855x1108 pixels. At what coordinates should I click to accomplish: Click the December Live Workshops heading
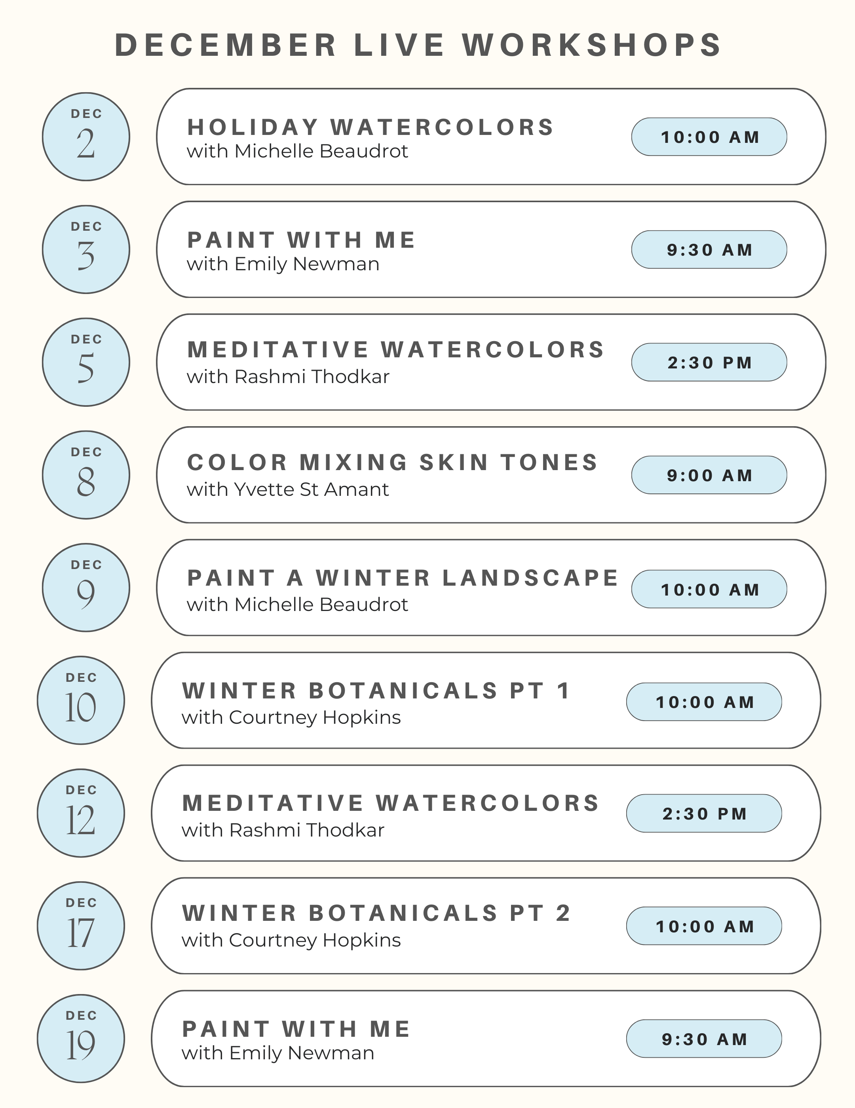point(418,45)
